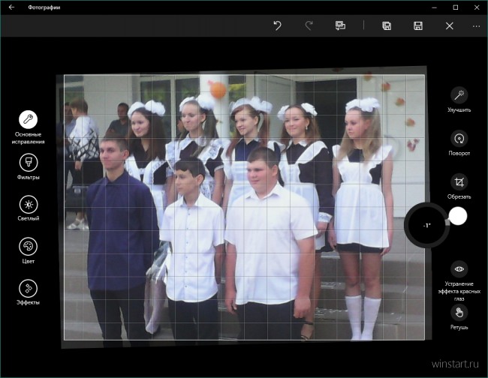Save a copy of the photo
The width and height of the screenshot is (488, 378).
click(x=387, y=25)
